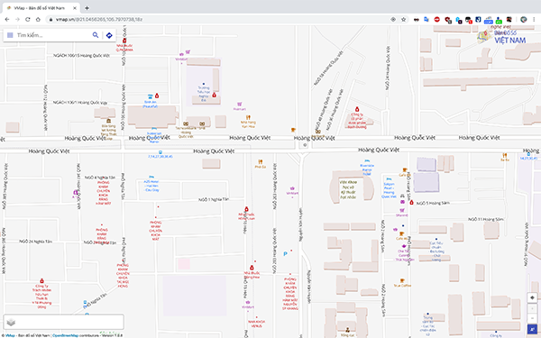
Task: Click the blue parking P marker
Action: pos(285,253)
